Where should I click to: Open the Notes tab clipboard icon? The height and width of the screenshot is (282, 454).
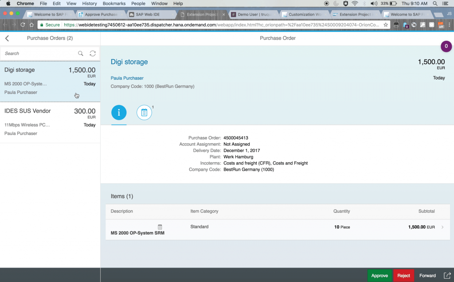point(144,113)
